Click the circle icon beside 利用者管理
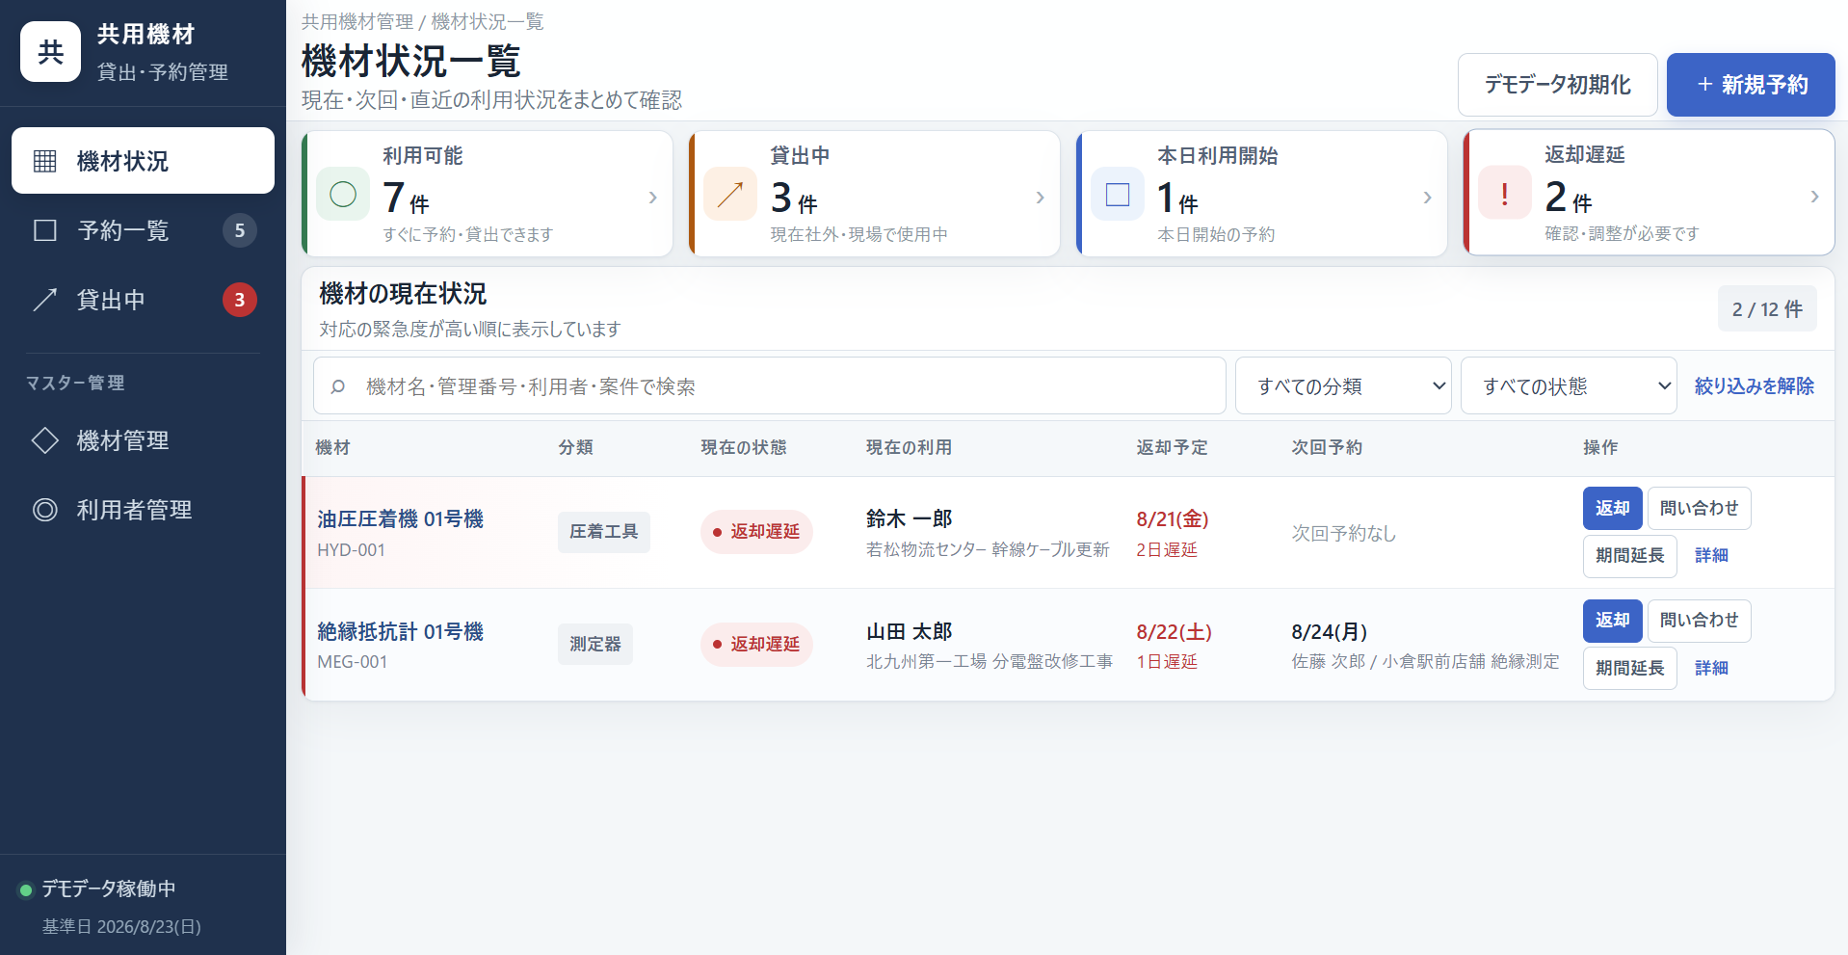The image size is (1848, 955). pos(45,510)
